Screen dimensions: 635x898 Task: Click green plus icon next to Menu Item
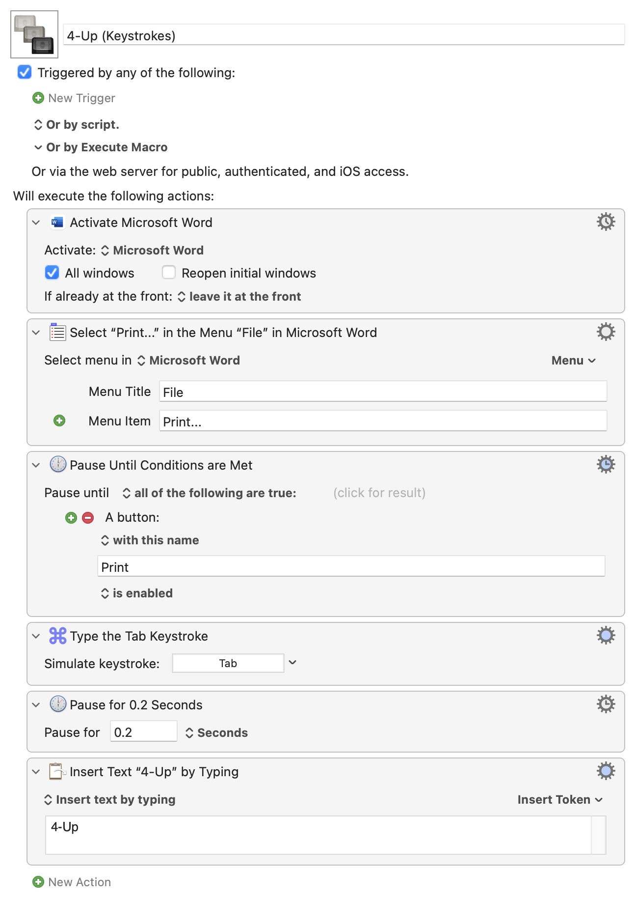(x=59, y=421)
